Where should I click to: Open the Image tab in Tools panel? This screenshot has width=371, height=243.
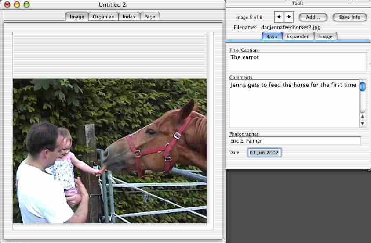(325, 36)
